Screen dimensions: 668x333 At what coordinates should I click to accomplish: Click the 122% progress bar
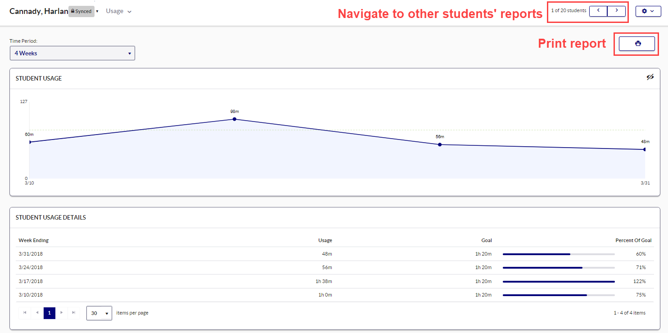559,282
